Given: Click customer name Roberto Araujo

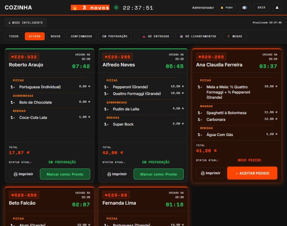Looking at the screenshot, I should point(26,65).
